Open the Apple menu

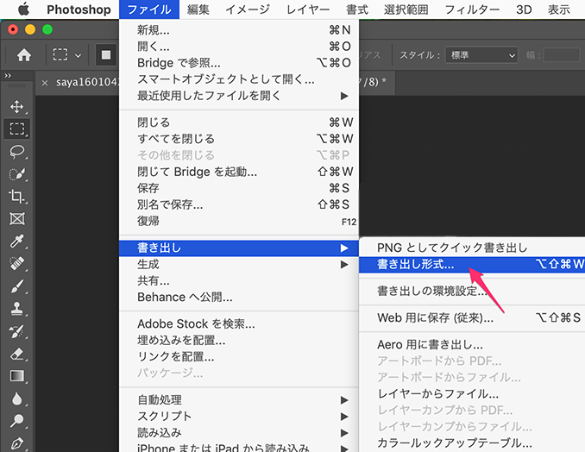point(22,9)
